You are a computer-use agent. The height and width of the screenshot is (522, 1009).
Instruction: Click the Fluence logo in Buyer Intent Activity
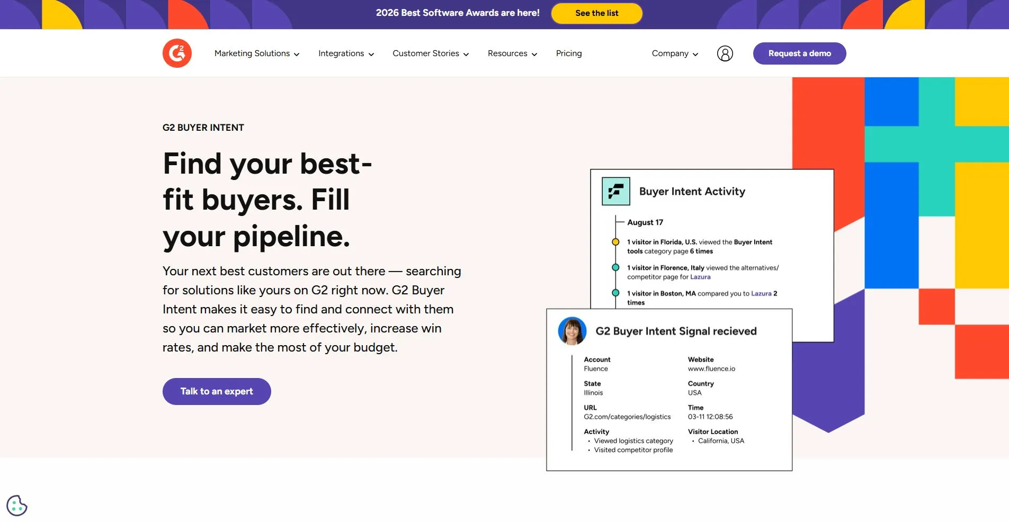(615, 191)
